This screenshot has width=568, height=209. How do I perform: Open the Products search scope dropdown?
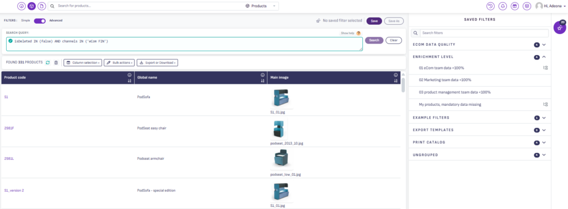(x=261, y=6)
